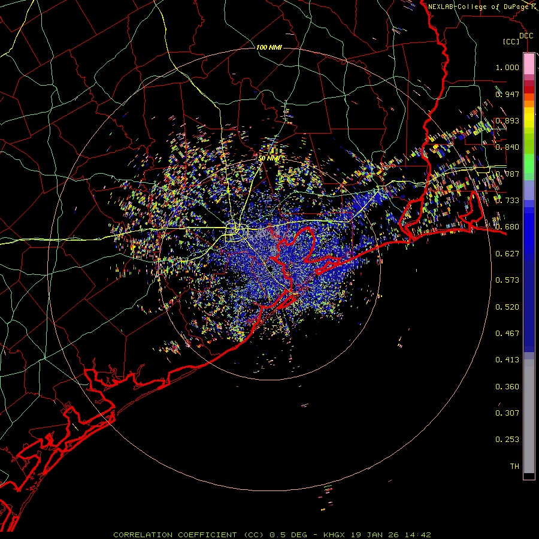Select the 0.787 scale value
The image size is (539, 539).
[x=507, y=174]
